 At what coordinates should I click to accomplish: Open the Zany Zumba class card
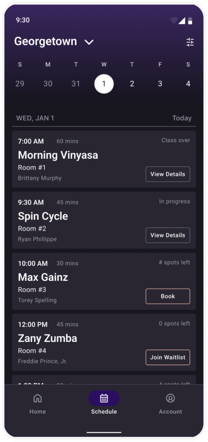pyautogui.click(x=104, y=342)
